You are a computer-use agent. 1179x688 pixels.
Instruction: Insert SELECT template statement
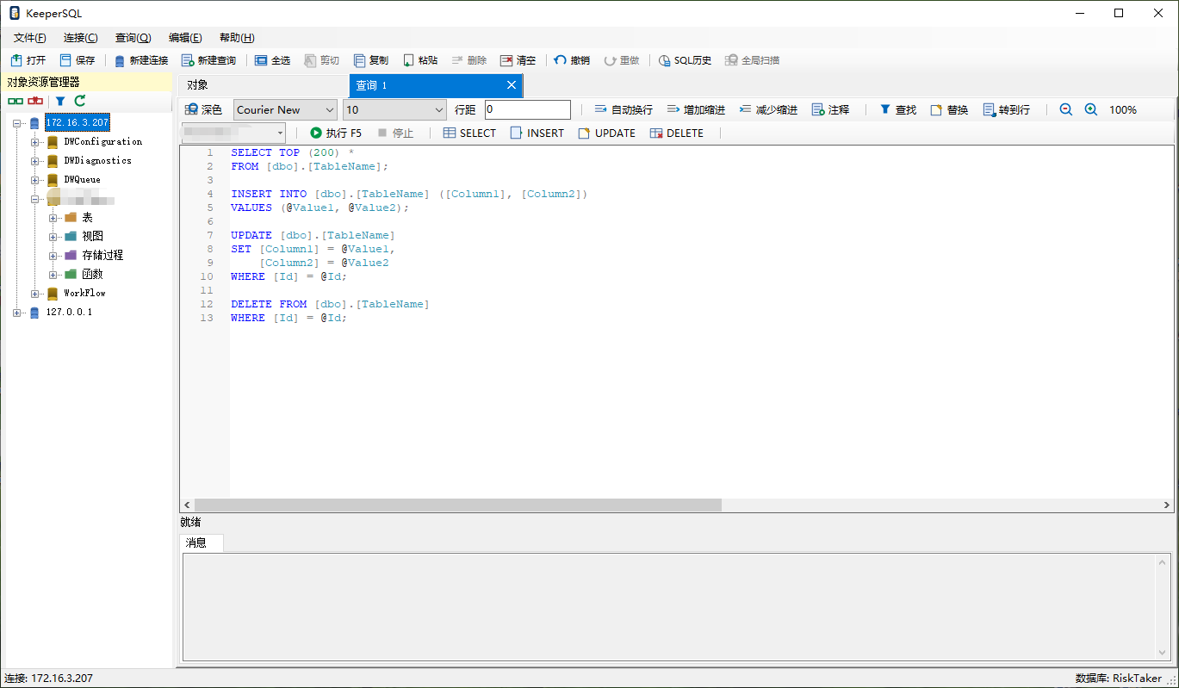[469, 133]
